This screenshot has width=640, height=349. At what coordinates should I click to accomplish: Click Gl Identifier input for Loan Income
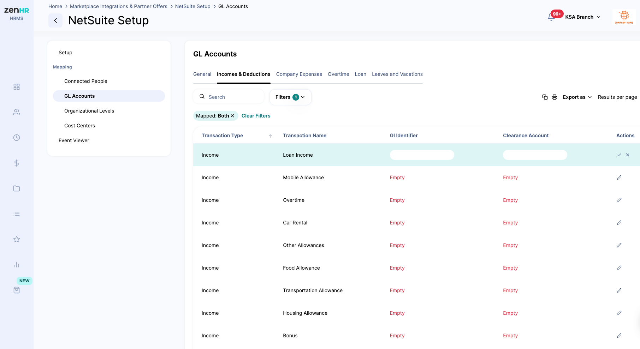422,155
